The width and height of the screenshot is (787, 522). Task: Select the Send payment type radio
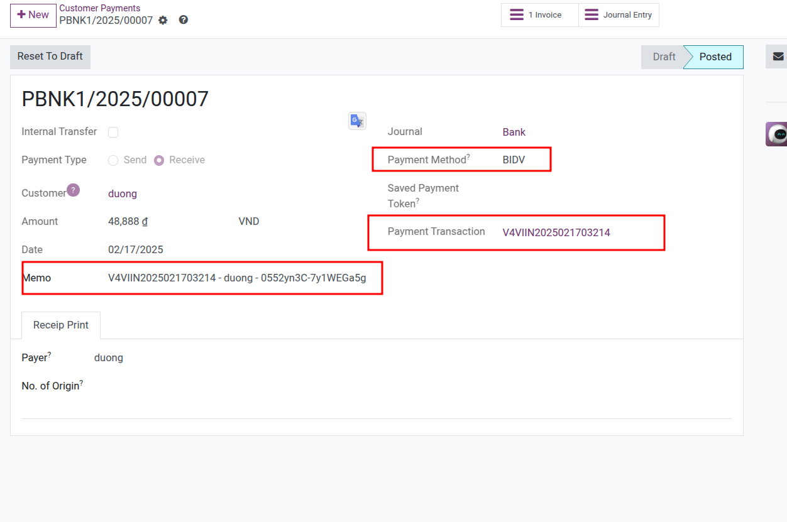113,160
